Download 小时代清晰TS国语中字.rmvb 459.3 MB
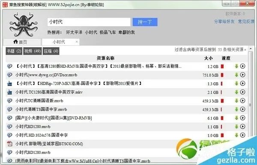The width and height of the screenshot is (257, 165). 236,109
